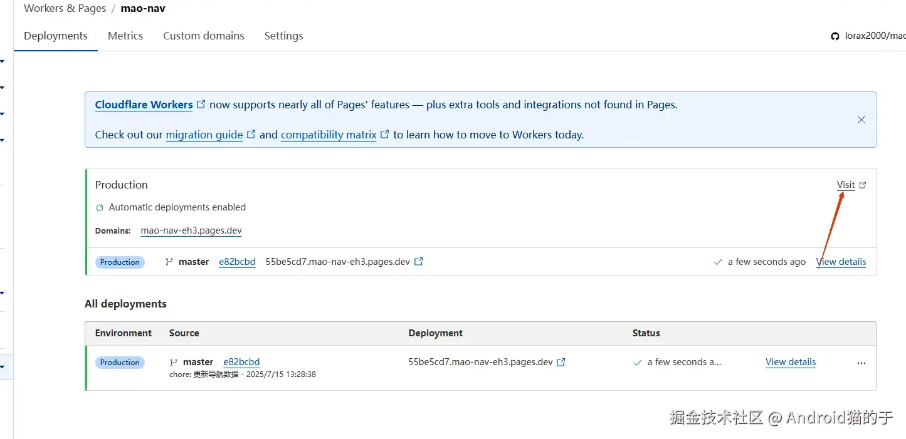Viewport: 906px width, 439px height.
Task: Click the GitHub icon beside lorax2000 repository
Action: (x=835, y=36)
